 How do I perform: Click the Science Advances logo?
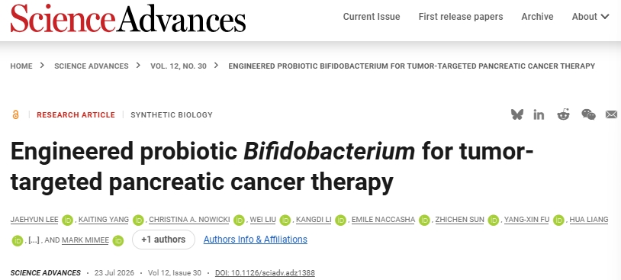(x=128, y=18)
